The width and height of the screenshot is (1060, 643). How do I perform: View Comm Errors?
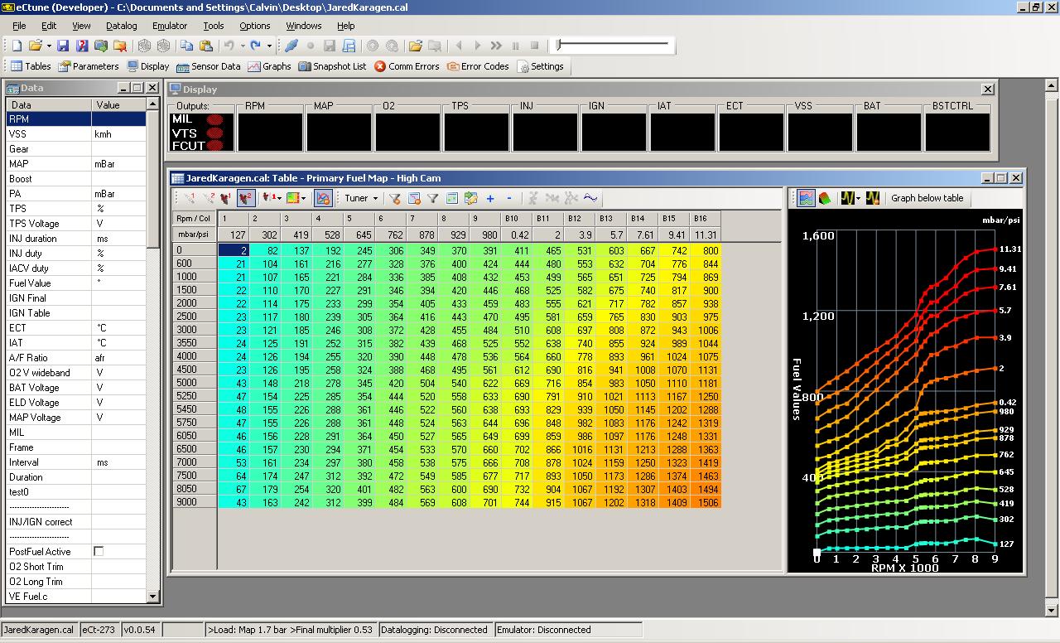(407, 66)
